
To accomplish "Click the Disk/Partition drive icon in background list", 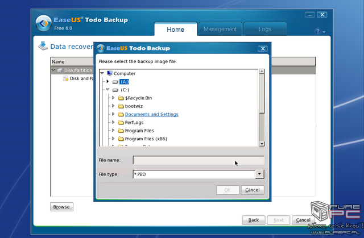I will click(x=60, y=70).
